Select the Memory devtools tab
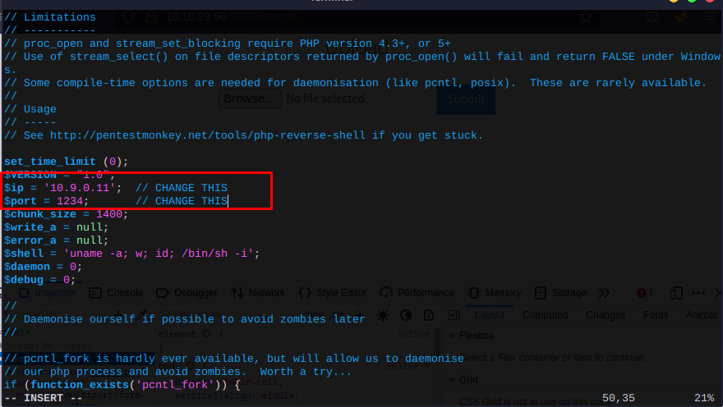 pos(495,293)
